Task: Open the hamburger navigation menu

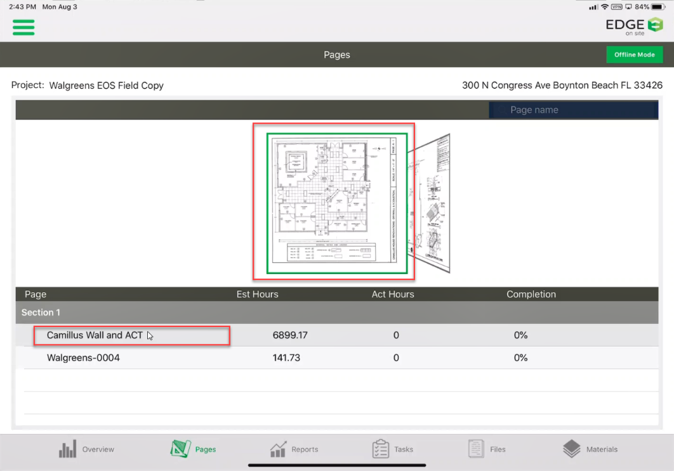Action: click(23, 28)
